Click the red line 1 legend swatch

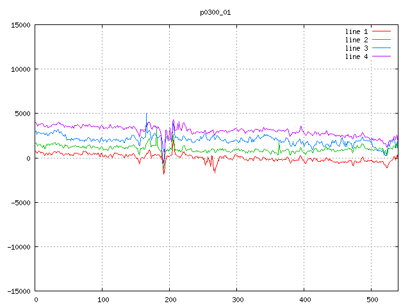[x=381, y=31]
